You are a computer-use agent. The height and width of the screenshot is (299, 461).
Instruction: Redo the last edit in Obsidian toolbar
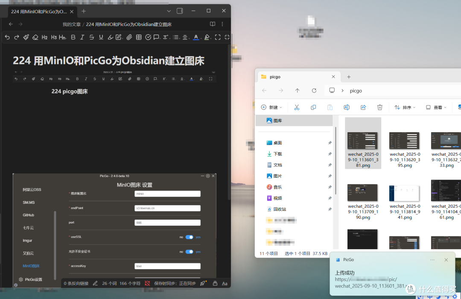pos(17,37)
